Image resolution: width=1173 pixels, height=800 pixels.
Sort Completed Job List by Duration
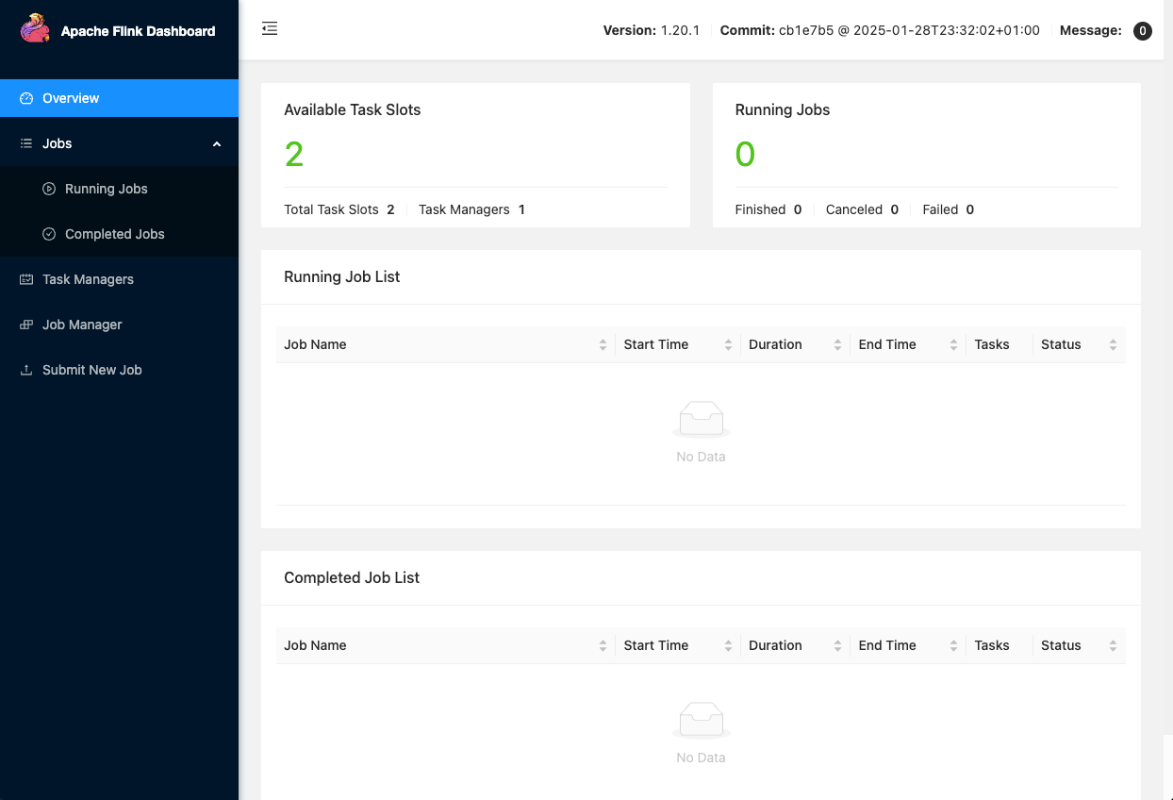pyautogui.click(x=837, y=646)
